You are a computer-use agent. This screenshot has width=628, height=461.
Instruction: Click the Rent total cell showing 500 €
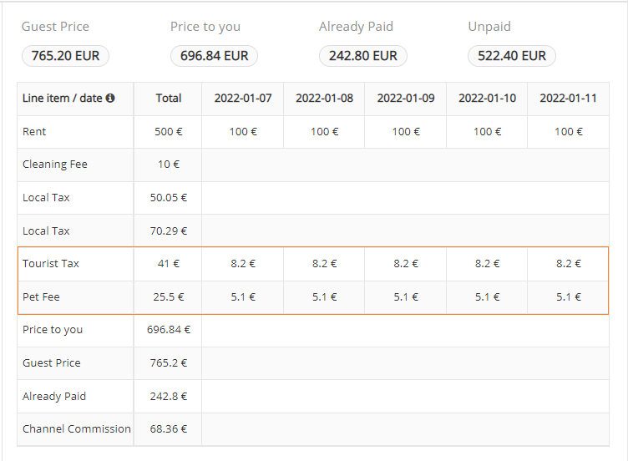(168, 132)
